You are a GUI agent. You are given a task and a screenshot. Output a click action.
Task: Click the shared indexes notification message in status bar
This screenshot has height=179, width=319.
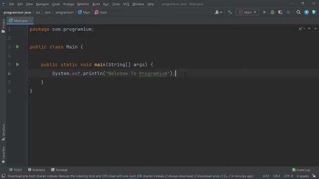131,176
